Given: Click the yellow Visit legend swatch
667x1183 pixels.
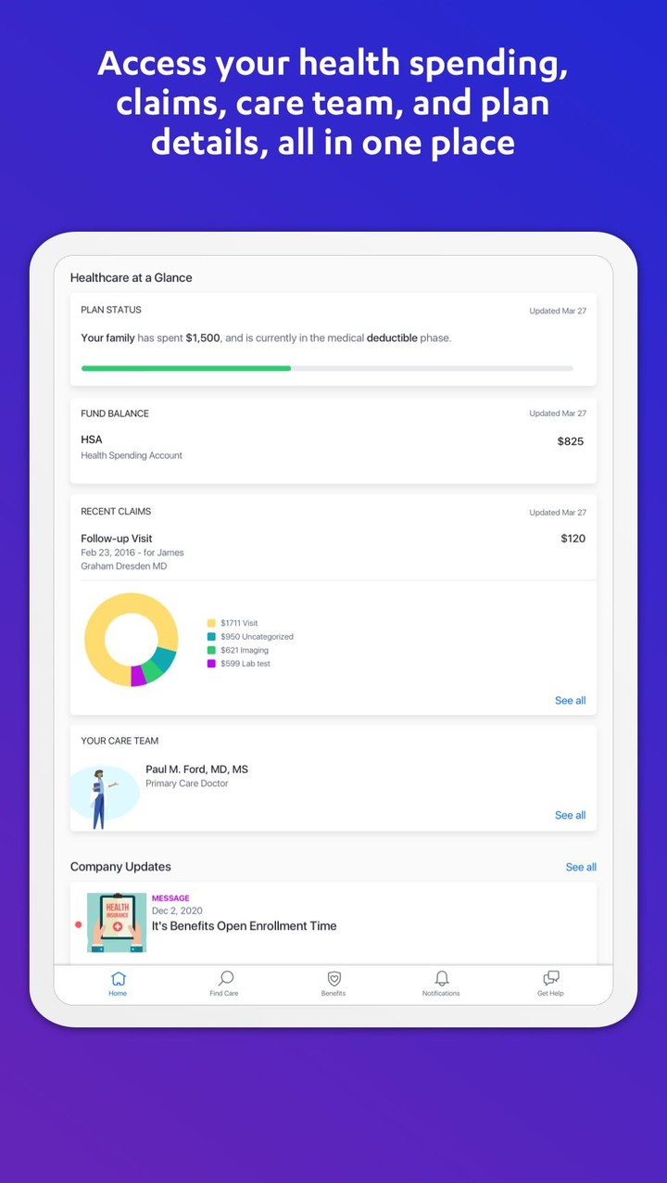Looking at the screenshot, I should pyautogui.click(x=211, y=624).
